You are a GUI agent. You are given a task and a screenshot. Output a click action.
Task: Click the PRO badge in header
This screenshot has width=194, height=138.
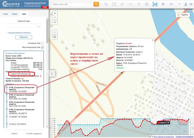coord(45,7)
